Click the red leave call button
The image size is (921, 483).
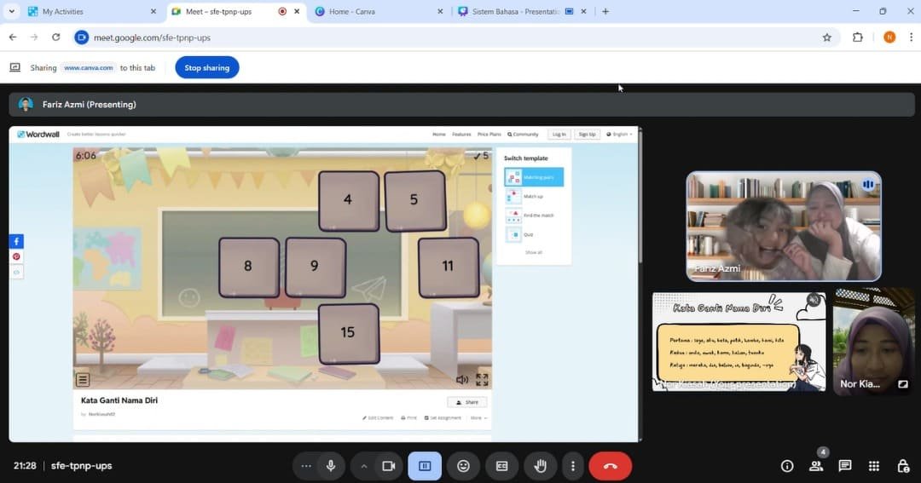610,466
